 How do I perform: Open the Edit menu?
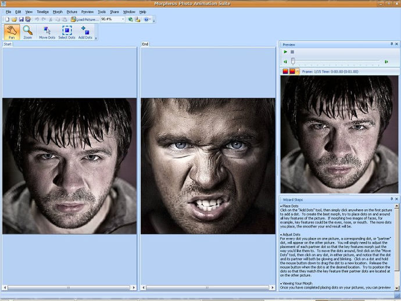click(x=18, y=12)
